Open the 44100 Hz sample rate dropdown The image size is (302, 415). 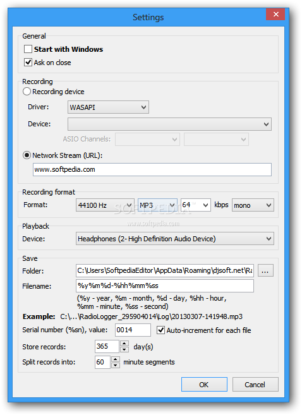point(105,205)
